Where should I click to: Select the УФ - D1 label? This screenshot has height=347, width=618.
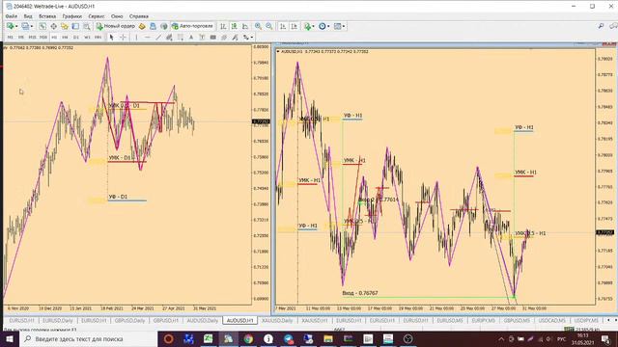(118, 197)
